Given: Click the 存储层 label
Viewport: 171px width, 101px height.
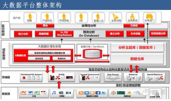Looking at the screenshot, I should click(x=6, y=77).
